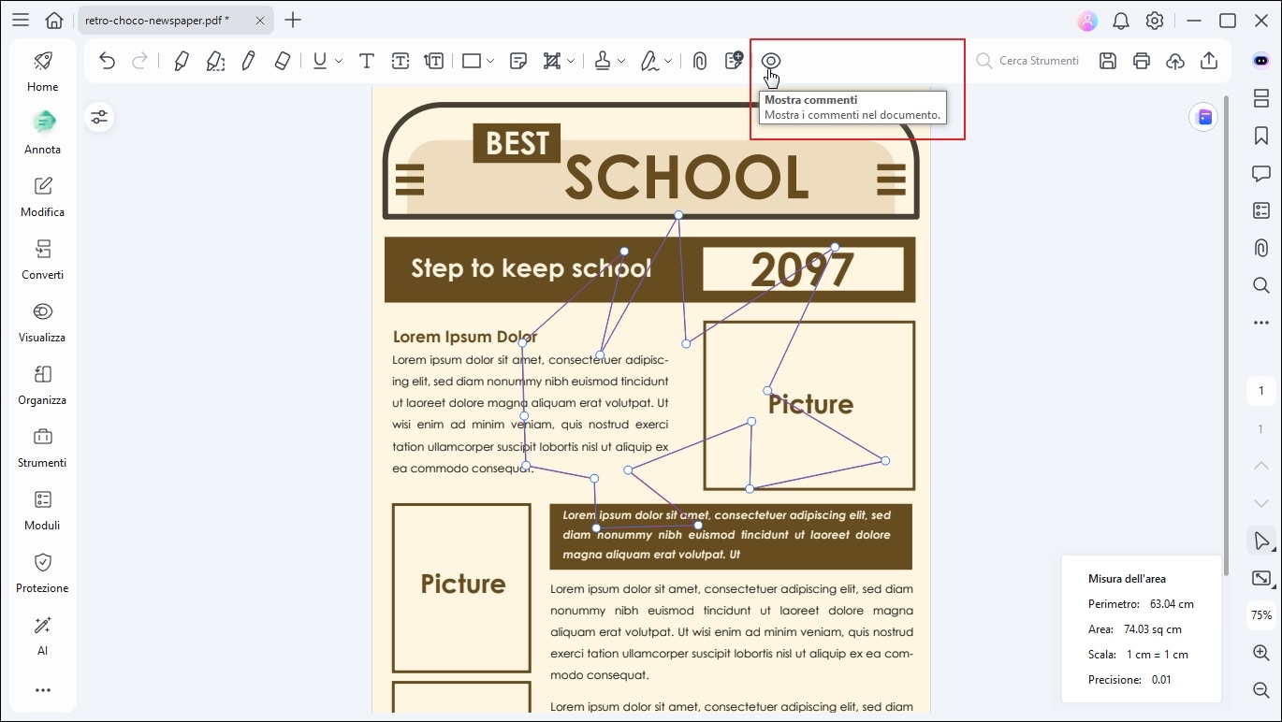
Task: Open form fields panel
Action: (x=1261, y=210)
